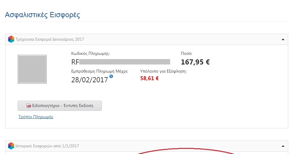
Task: Click the Υπόλοιπο για Εξόφληση label
Action: pyautogui.click(x=163, y=71)
